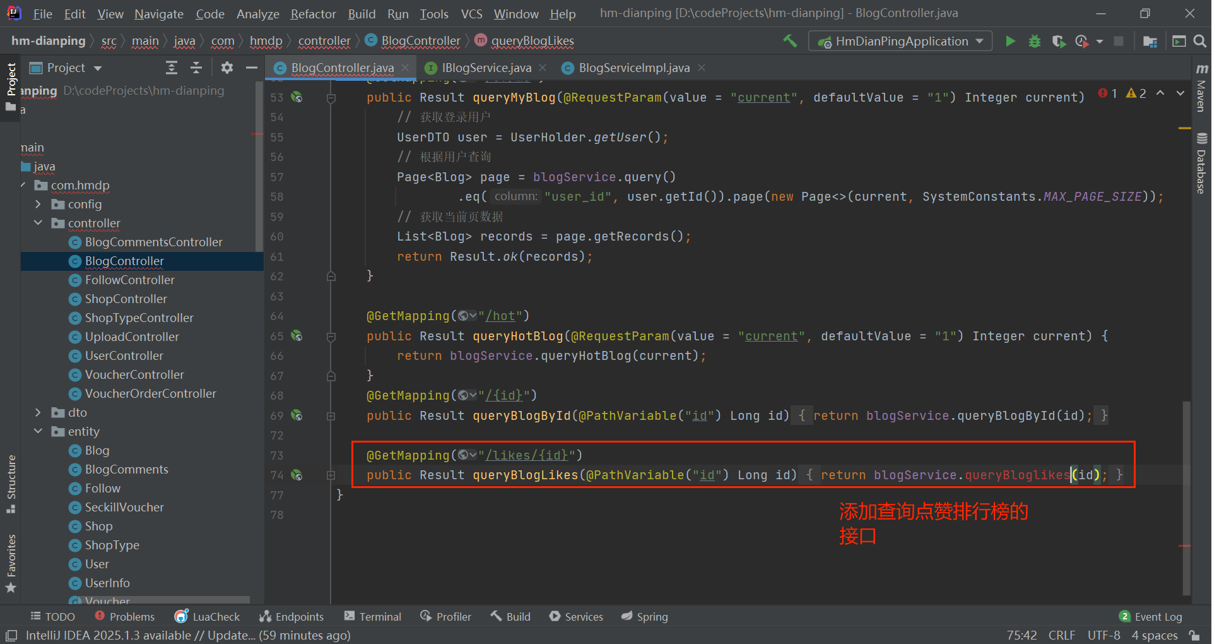This screenshot has height=644, width=1212.
Task: Click the gutter endpoint icon on line 74
Action: coord(297,475)
